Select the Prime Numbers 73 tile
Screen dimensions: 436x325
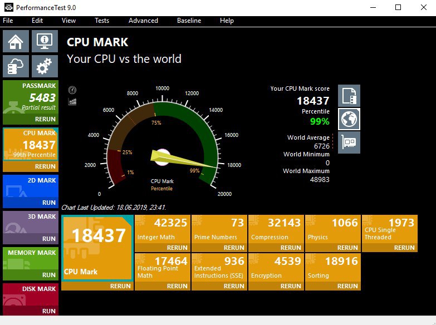[219, 229]
